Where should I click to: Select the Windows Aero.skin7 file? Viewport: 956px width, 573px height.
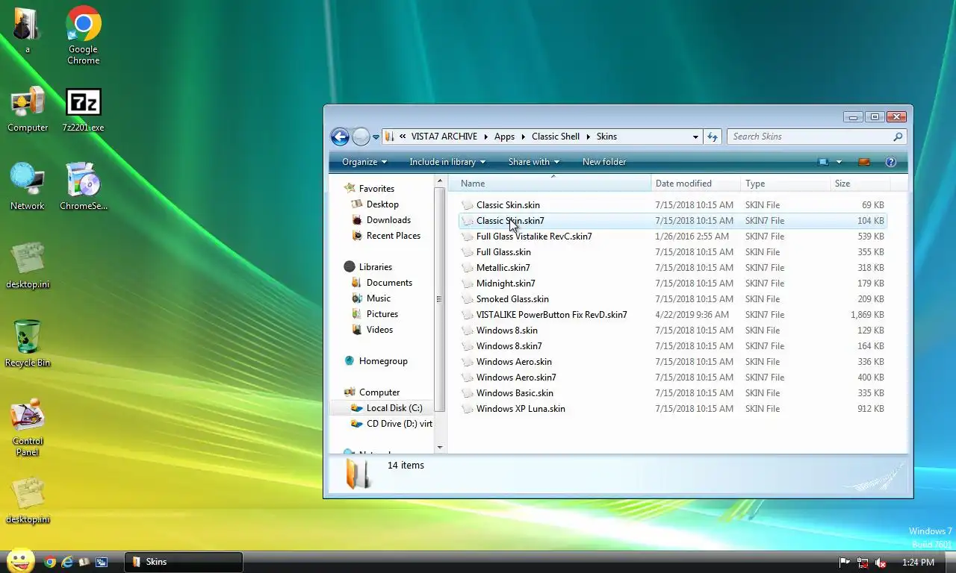click(x=516, y=378)
